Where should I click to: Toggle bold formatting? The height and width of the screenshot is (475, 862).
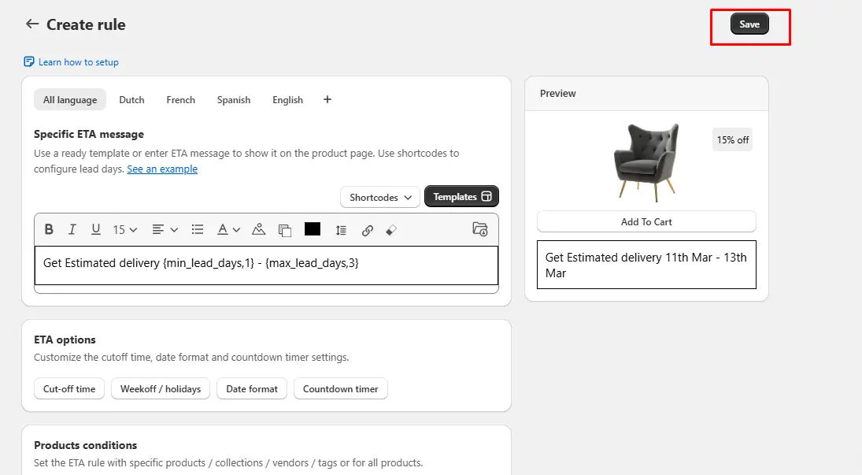pyautogui.click(x=49, y=229)
